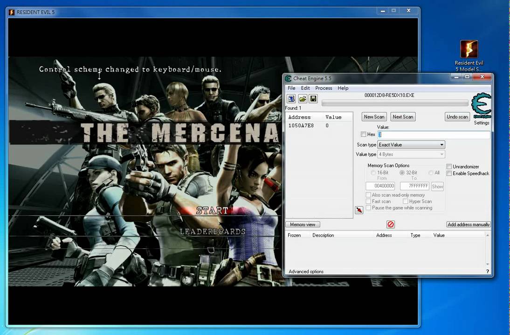Open the Value type 4 Bytes dropdown
510x335 pixels.
click(x=411, y=154)
